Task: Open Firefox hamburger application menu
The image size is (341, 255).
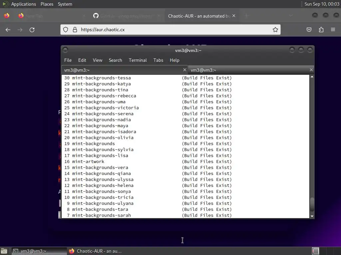Action: click(x=333, y=30)
